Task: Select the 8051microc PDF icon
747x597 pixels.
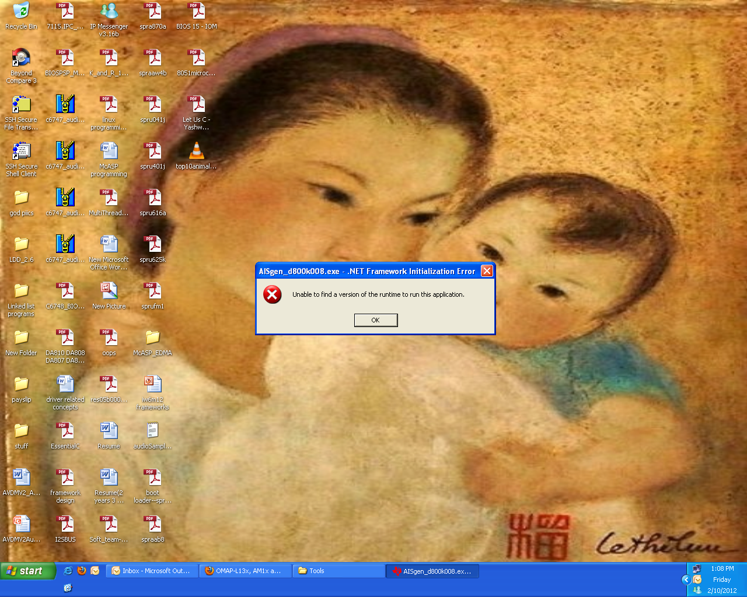Action: click(197, 62)
